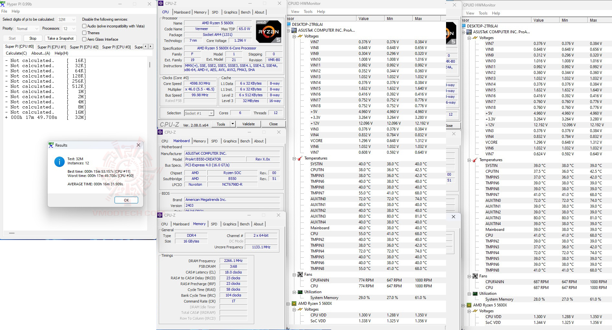Collapse Fans node in right HWMonitor

469,276
